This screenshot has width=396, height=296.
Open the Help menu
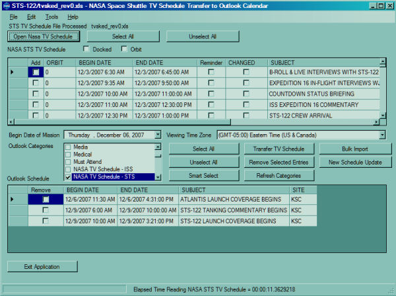(73, 17)
